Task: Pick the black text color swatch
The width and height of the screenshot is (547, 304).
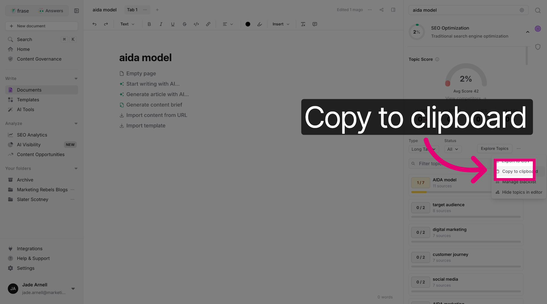Action: (248, 24)
